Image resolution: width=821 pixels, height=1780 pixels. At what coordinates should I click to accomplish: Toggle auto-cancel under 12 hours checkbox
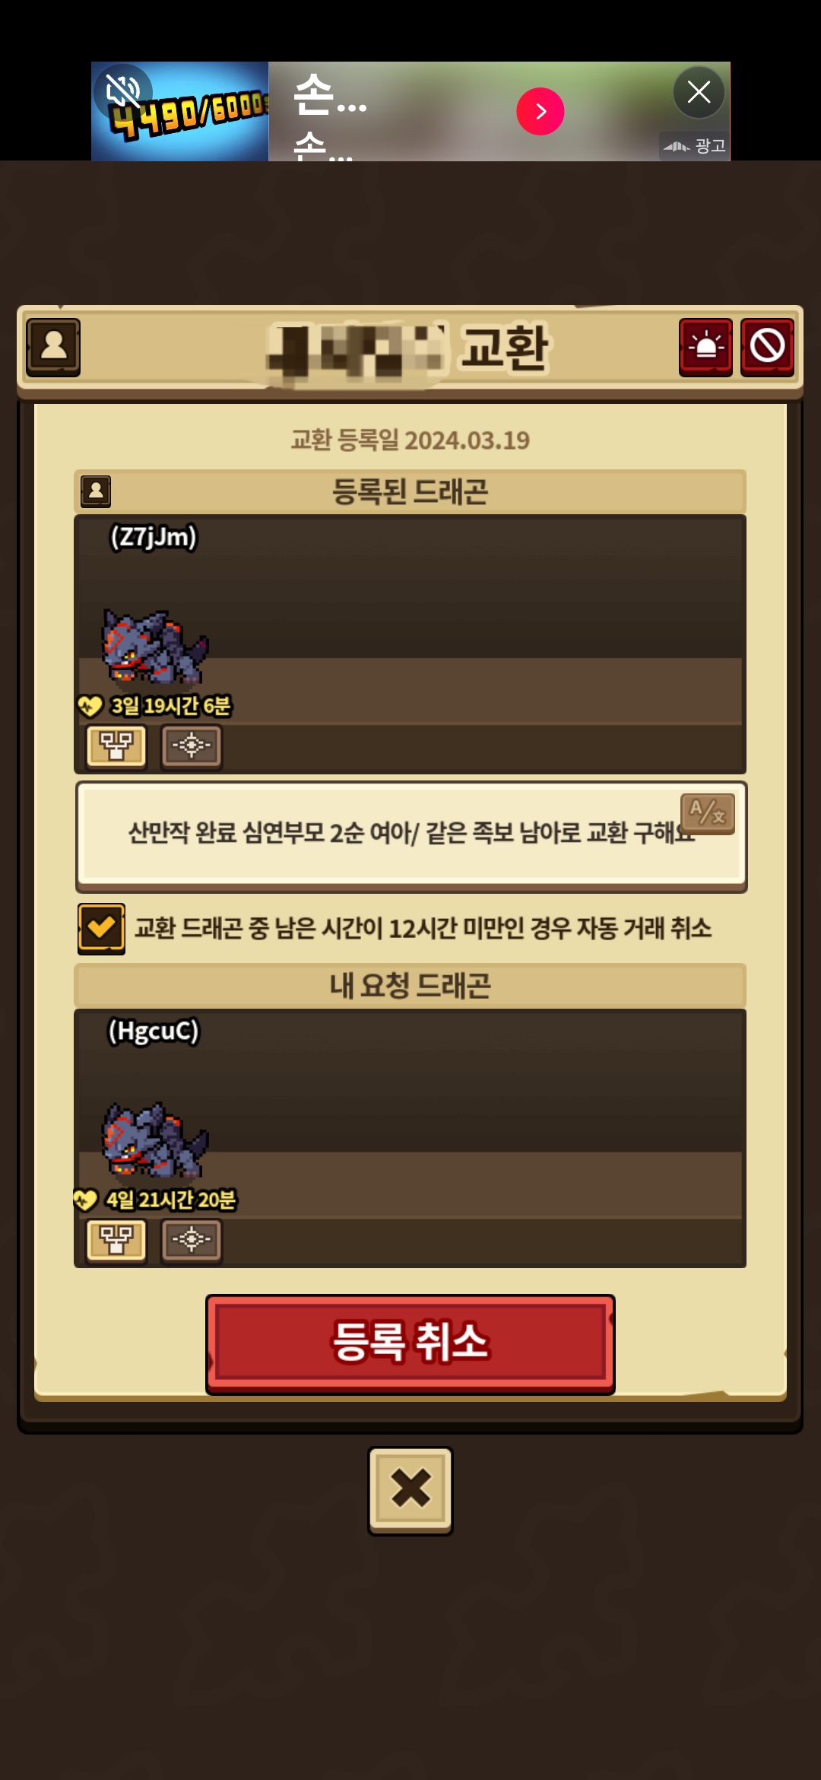point(101,928)
